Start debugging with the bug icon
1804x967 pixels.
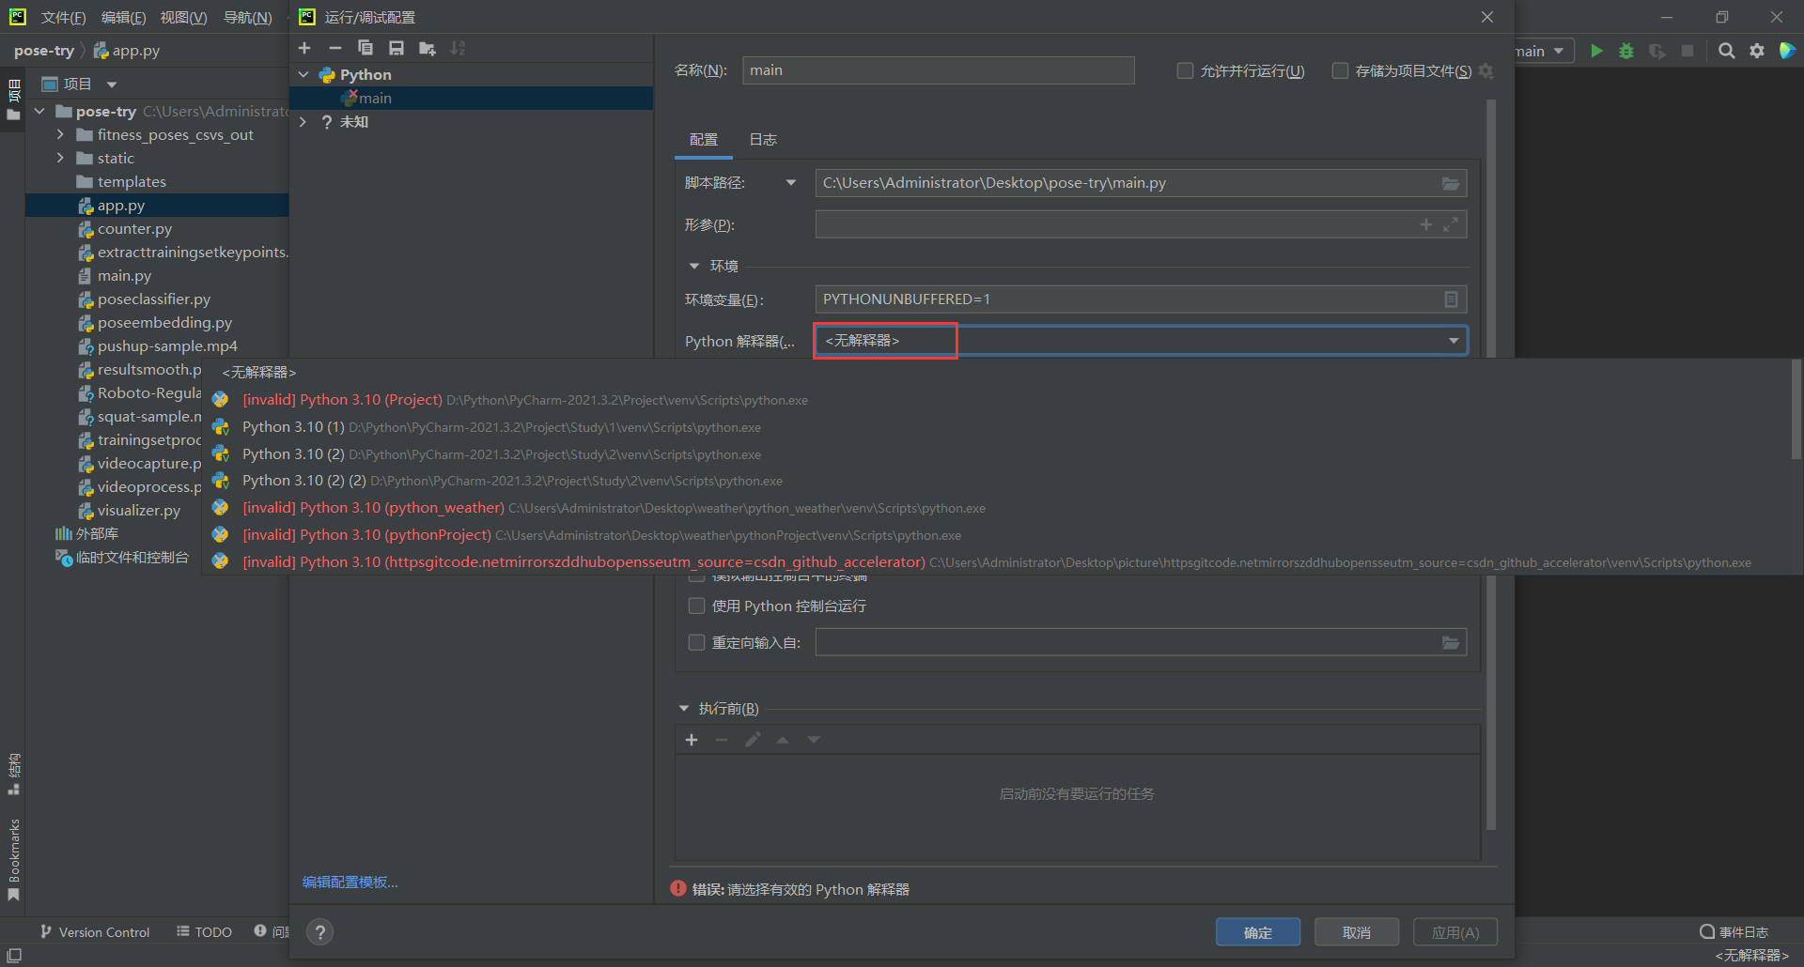[1626, 51]
